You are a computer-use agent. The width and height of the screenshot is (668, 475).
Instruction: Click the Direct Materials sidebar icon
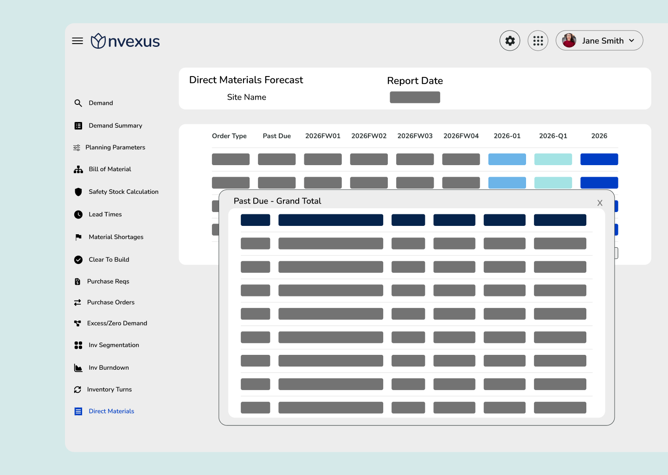pyautogui.click(x=78, y=411)
